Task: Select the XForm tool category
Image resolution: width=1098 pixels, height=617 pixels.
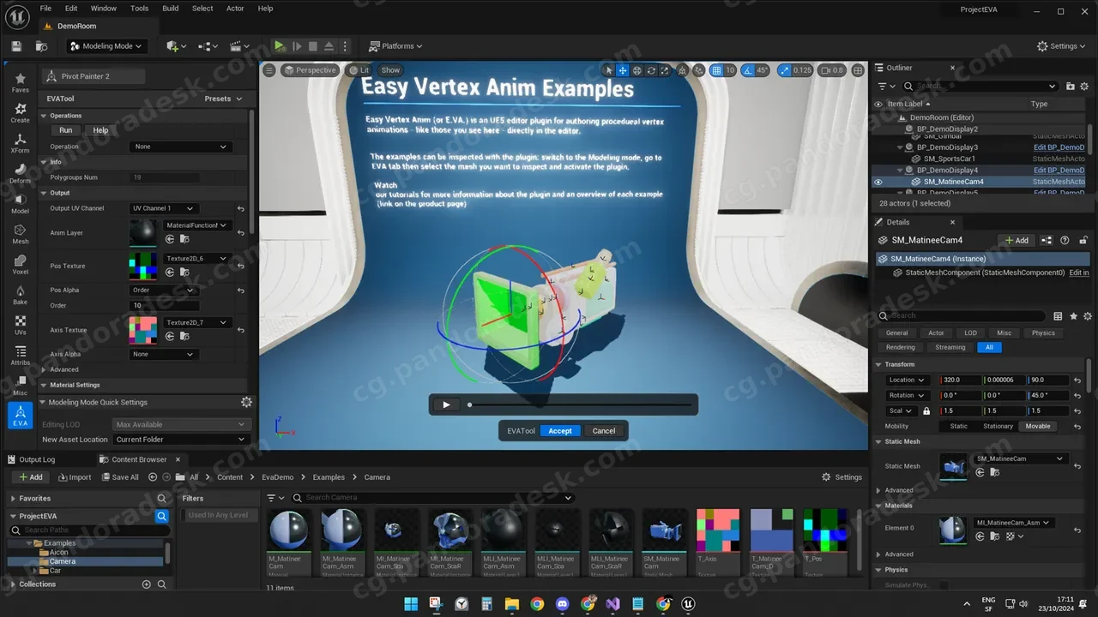Action: point(21,142)
